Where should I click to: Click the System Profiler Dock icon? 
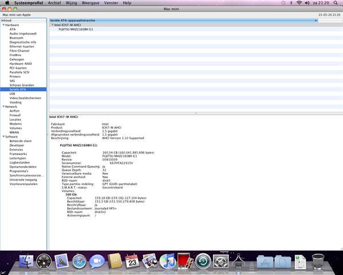click(238, 261)
